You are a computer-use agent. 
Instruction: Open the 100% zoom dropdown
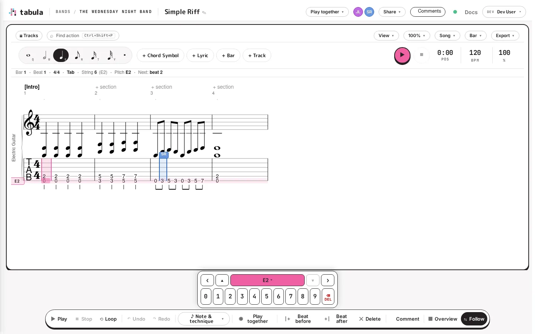[416, 36]
